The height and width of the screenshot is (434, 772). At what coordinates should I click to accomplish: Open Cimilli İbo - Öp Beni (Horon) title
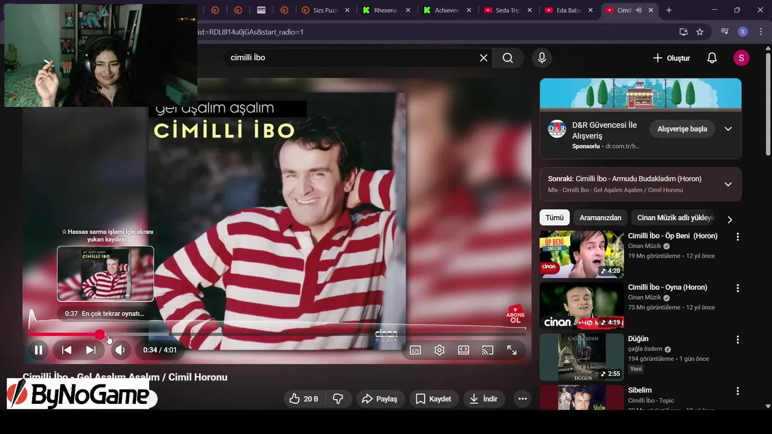coord(672,236)
